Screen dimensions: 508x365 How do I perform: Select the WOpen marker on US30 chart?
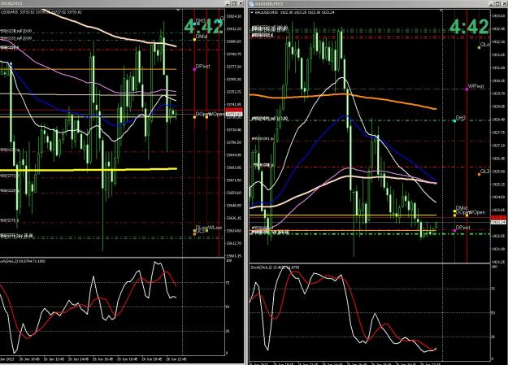pyautogui.click(x=206, y=117)
